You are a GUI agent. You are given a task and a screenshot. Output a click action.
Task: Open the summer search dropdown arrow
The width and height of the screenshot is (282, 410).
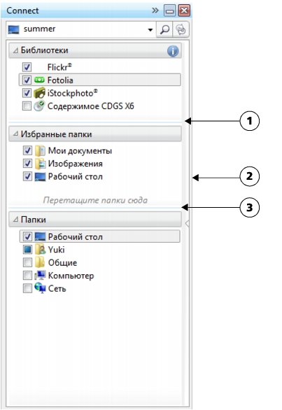(150, 30)
